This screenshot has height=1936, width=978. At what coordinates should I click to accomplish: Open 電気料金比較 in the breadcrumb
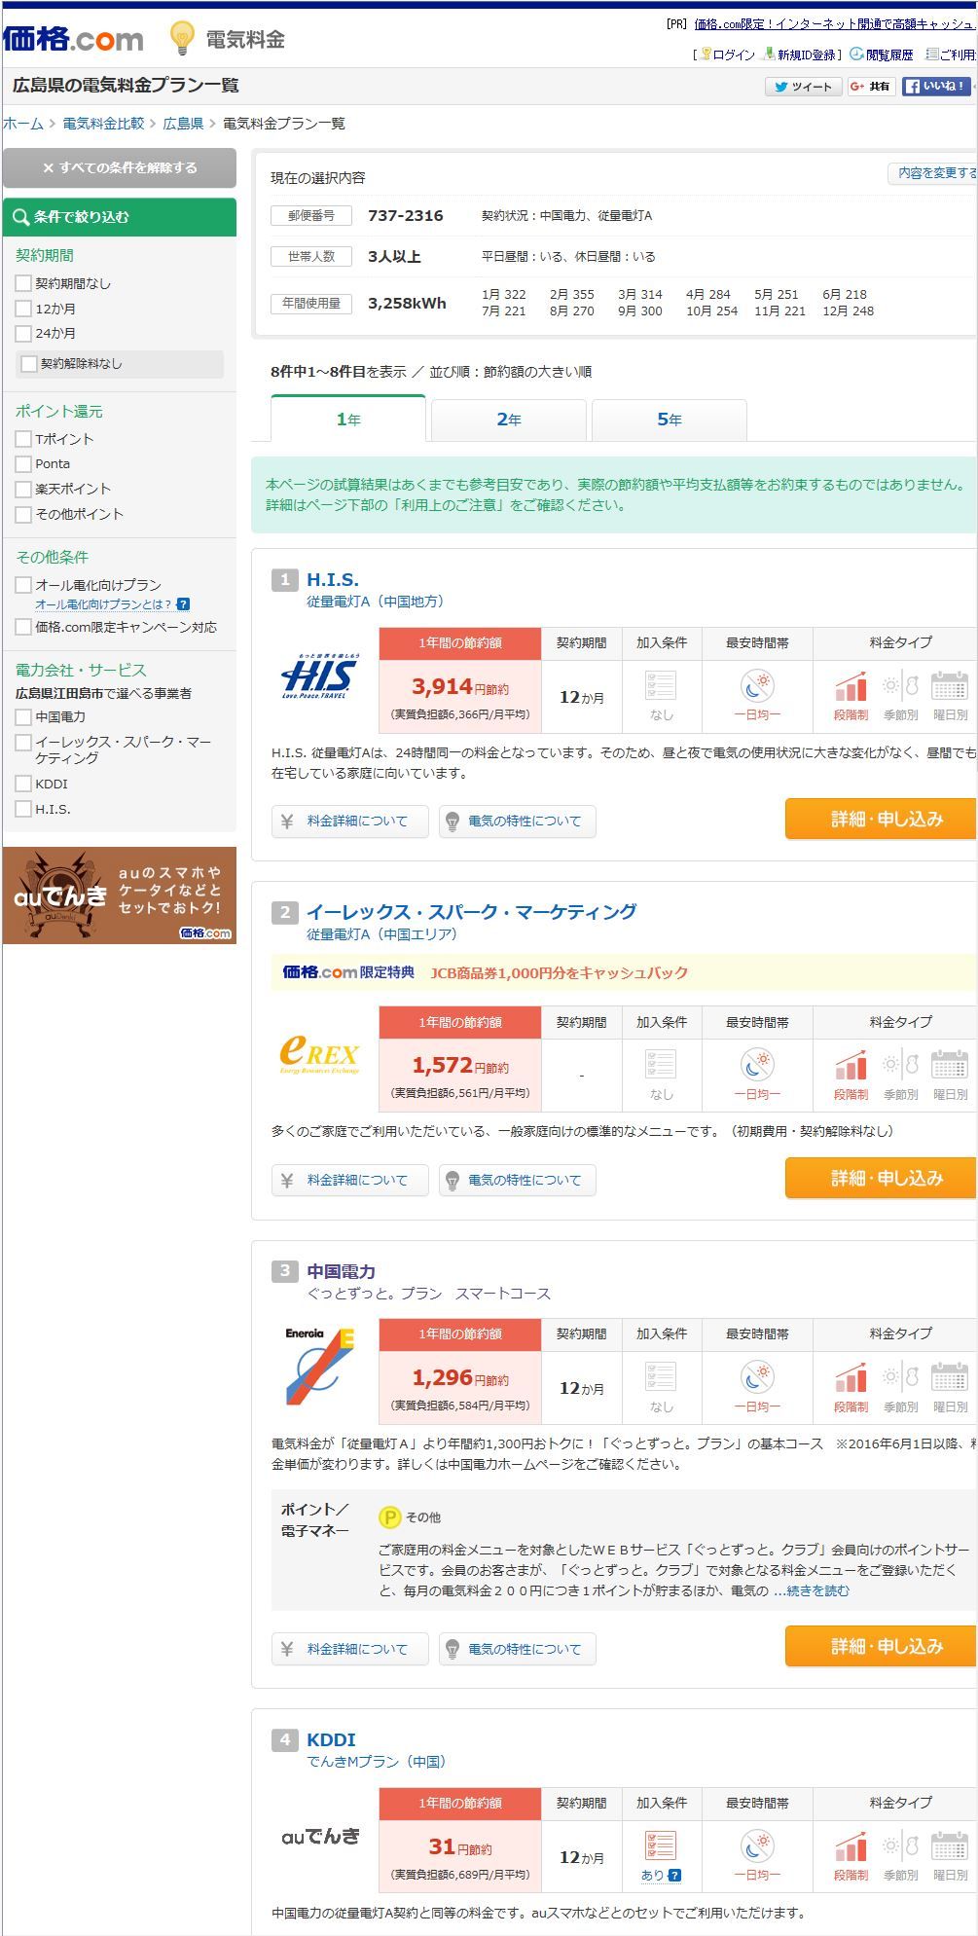pos(103,124)
